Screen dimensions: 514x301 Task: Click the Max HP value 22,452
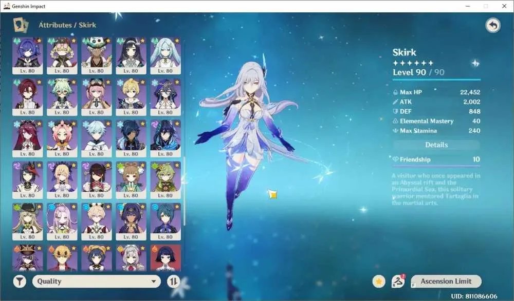[x=470, y=92]
